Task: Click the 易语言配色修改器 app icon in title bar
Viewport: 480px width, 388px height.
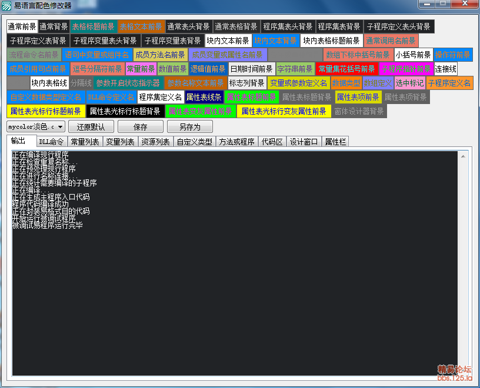Action: [6, 5]
